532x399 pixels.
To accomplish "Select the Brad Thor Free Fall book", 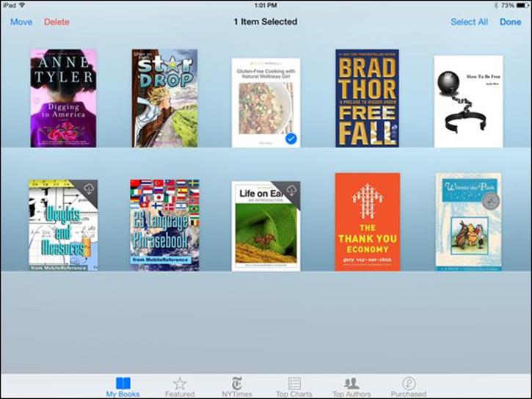I will pos(367,98).
